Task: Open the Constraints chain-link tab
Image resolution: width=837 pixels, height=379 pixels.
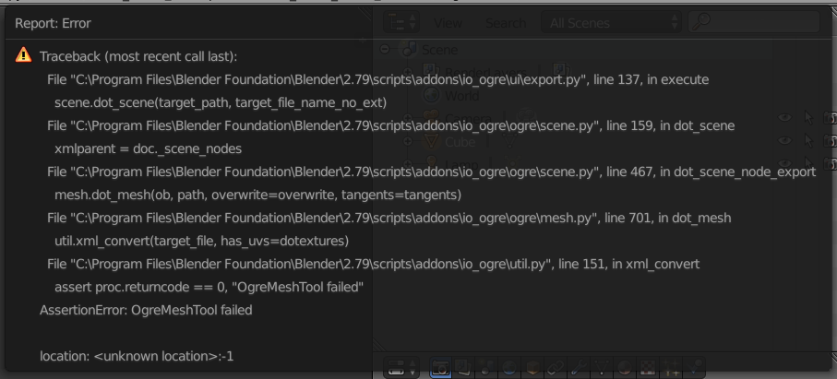Action: pos(556,367)
